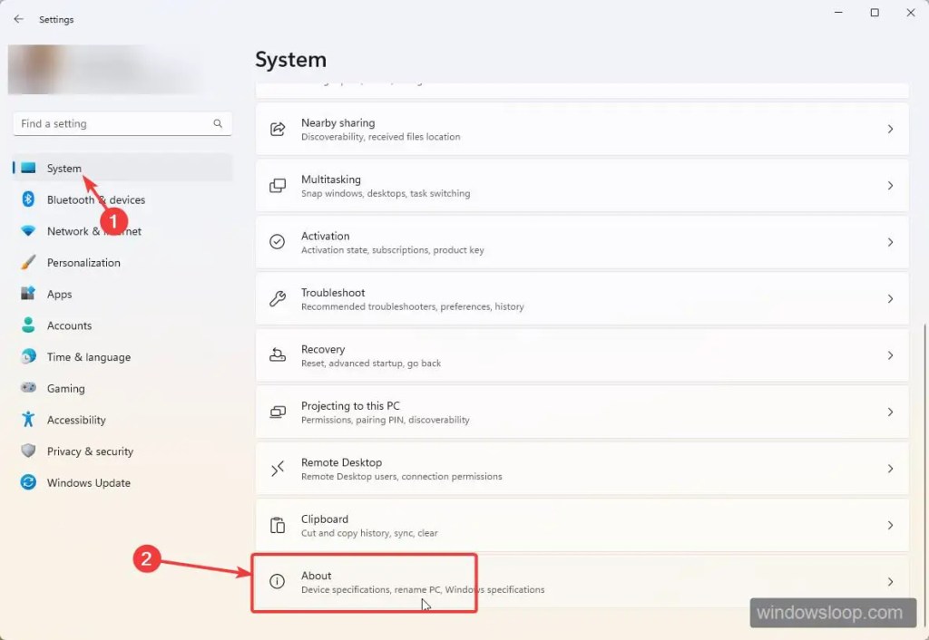Image resolution: width=929 pixels, height=640 pixels.
Task: Click the Activation checkmark icon
Action: [278, 242]
